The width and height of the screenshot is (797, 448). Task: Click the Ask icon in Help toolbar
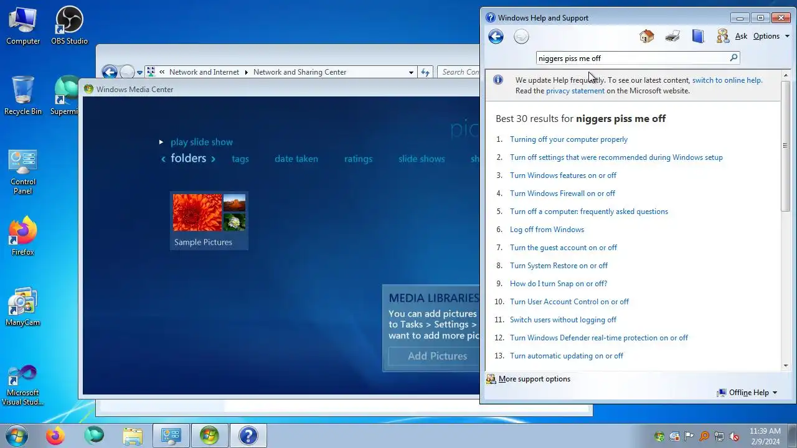[722, 36]
